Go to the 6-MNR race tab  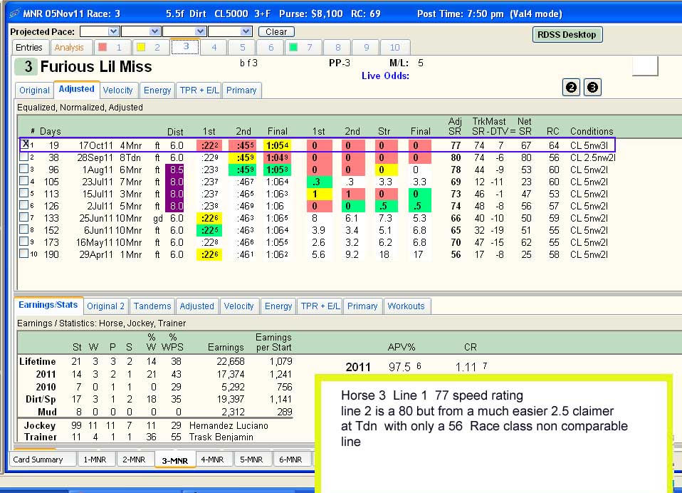pyautogui.click(x=290, y=460)
